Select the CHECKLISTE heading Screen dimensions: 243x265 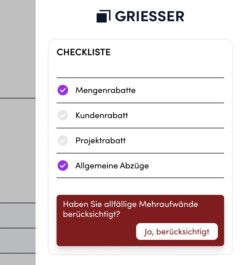(x=84, y=52)
